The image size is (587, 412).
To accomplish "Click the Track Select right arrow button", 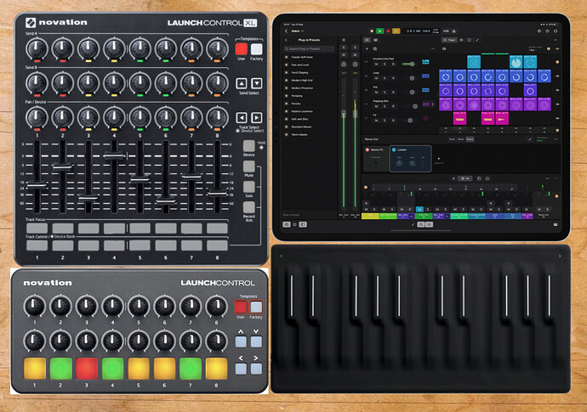I will (256, 118).
